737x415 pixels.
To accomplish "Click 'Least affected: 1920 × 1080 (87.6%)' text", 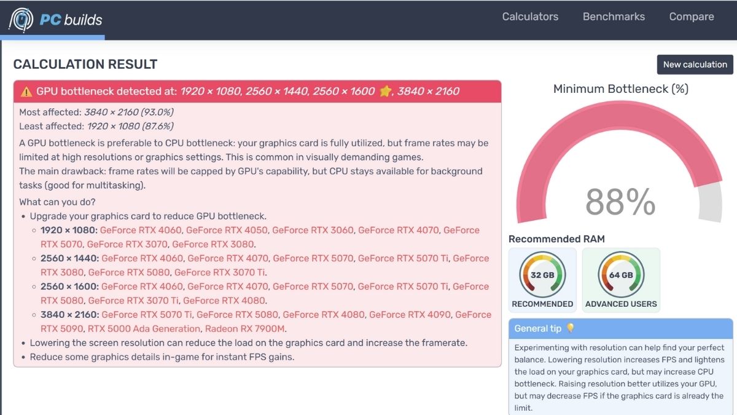I will [x=96, y=126].
